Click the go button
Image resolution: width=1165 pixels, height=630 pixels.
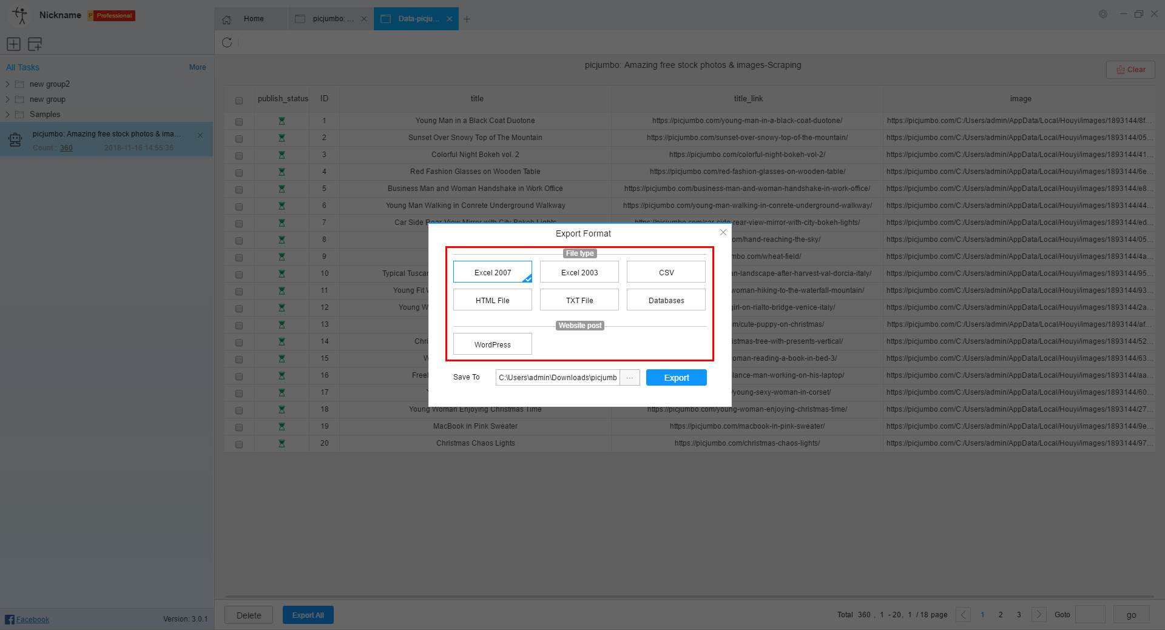(1131, 615)
